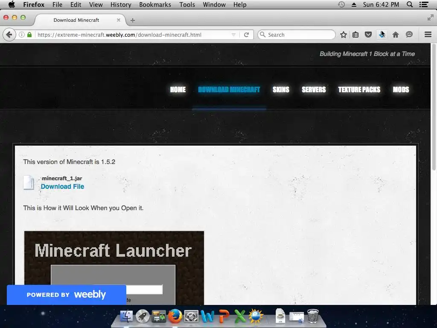Open System Preferences gear in Dock
The width and height of the screenshot is (437, 328).
pos(191,316)
